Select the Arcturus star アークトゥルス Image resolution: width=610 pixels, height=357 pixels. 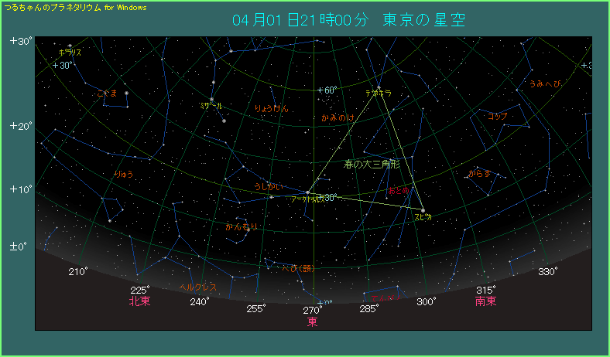coord(307,192)
